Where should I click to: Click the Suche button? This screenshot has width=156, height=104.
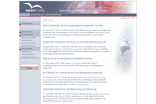[x=29, y=68]
